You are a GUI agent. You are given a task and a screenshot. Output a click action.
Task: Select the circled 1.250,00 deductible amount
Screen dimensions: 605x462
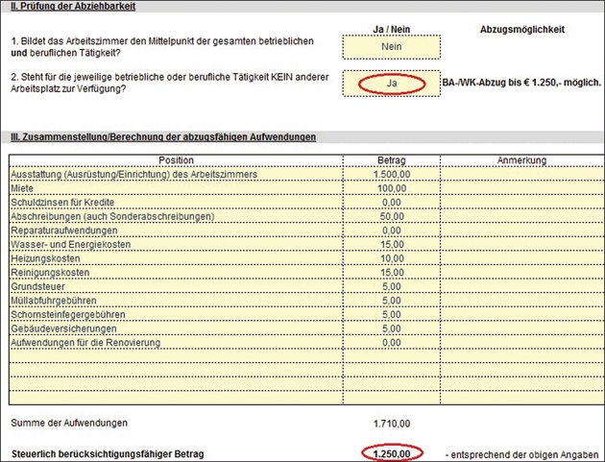391,452
